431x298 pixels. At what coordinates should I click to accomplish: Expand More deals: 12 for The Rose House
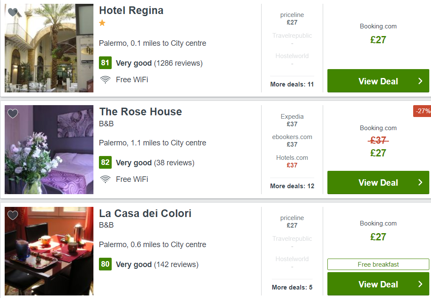292,186
